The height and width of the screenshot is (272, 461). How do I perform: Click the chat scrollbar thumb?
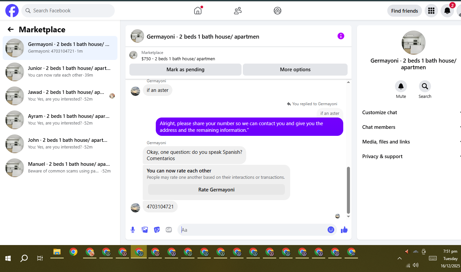click(x=349, y=190)
